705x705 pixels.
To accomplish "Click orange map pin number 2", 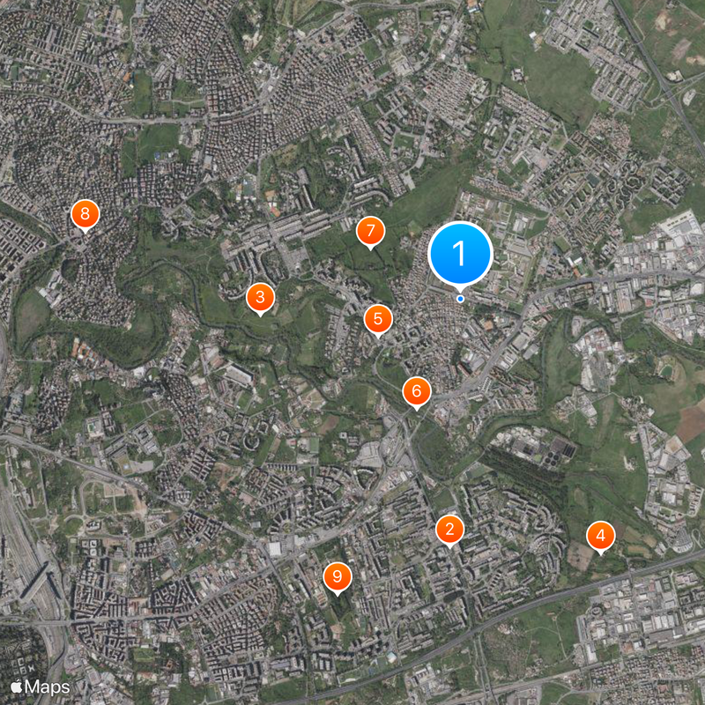I will (x=449, y=531).
